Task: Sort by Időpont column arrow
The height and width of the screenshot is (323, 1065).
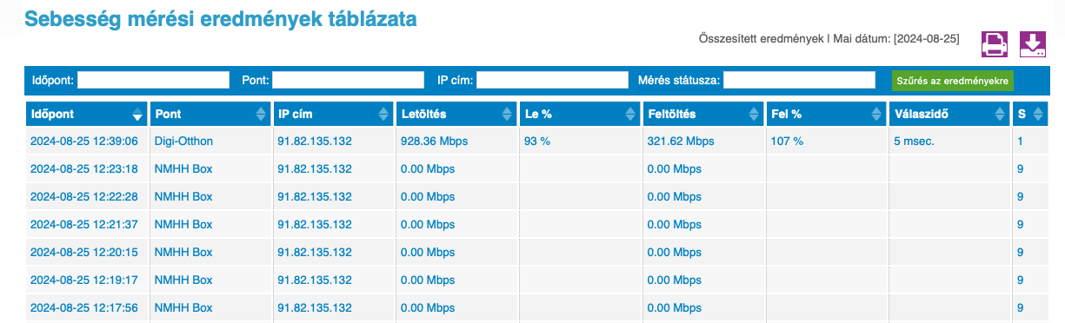Action: coord(136,115)
